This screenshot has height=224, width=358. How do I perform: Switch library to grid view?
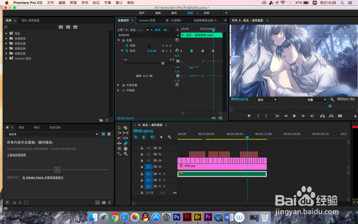103,134
